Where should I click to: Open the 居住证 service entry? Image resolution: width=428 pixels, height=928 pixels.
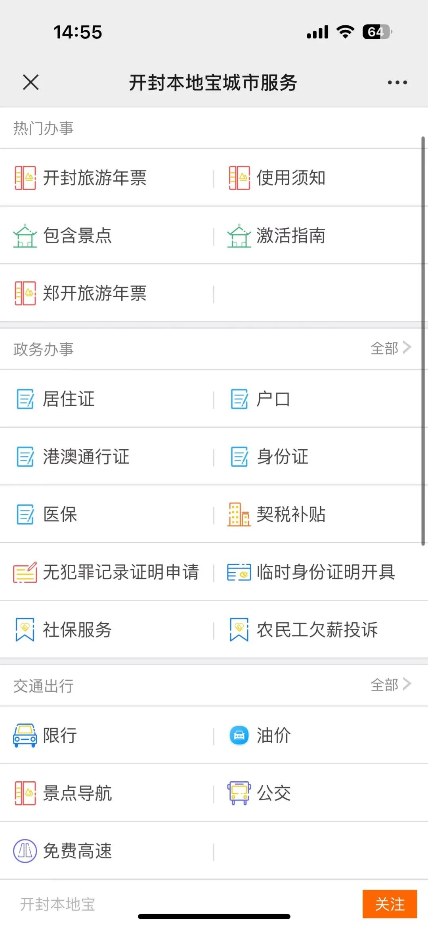[107, 399]
